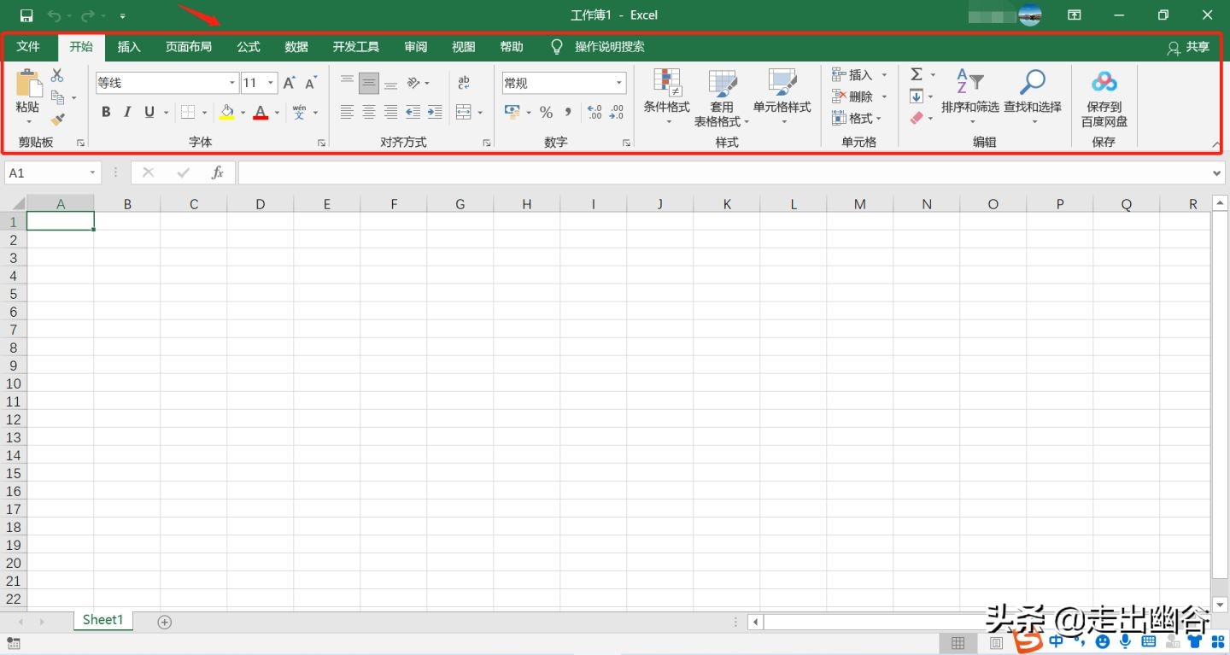Image resolution: width=1230 pixels, height=655 pixels.
Task: Click the increase indent icon
Action: tap(435, 112)
